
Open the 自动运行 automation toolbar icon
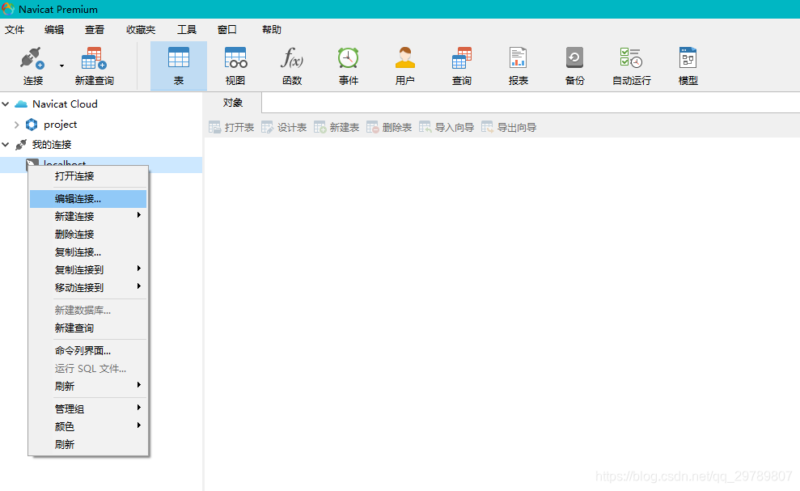[x=631, y=57]
